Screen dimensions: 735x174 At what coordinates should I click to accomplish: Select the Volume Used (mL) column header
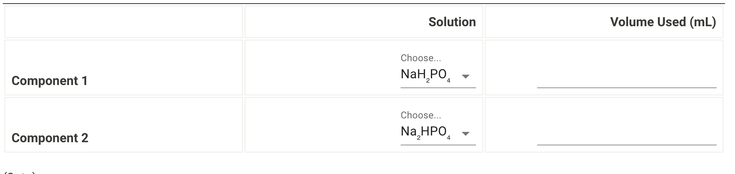tap(663, 22)
